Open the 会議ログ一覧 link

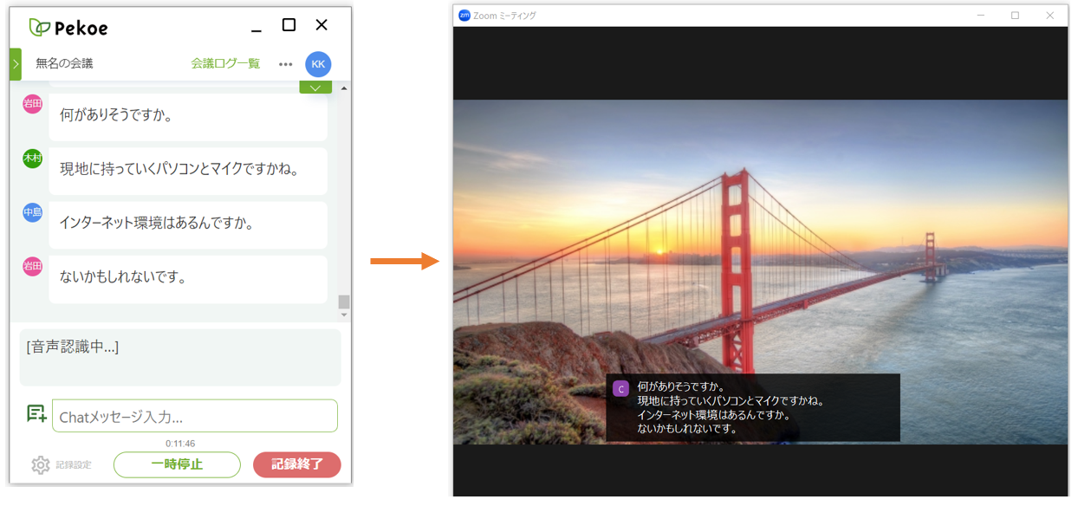225,63
